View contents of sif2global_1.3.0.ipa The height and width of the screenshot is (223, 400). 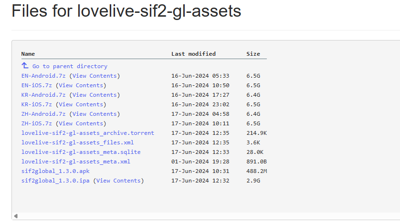(x=118, y=181)
